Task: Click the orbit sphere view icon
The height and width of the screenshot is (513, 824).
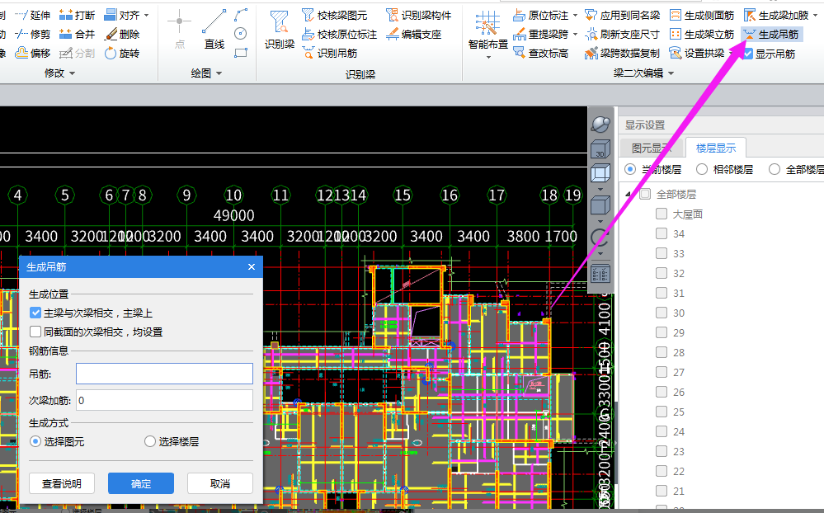Action: point(600,125)
